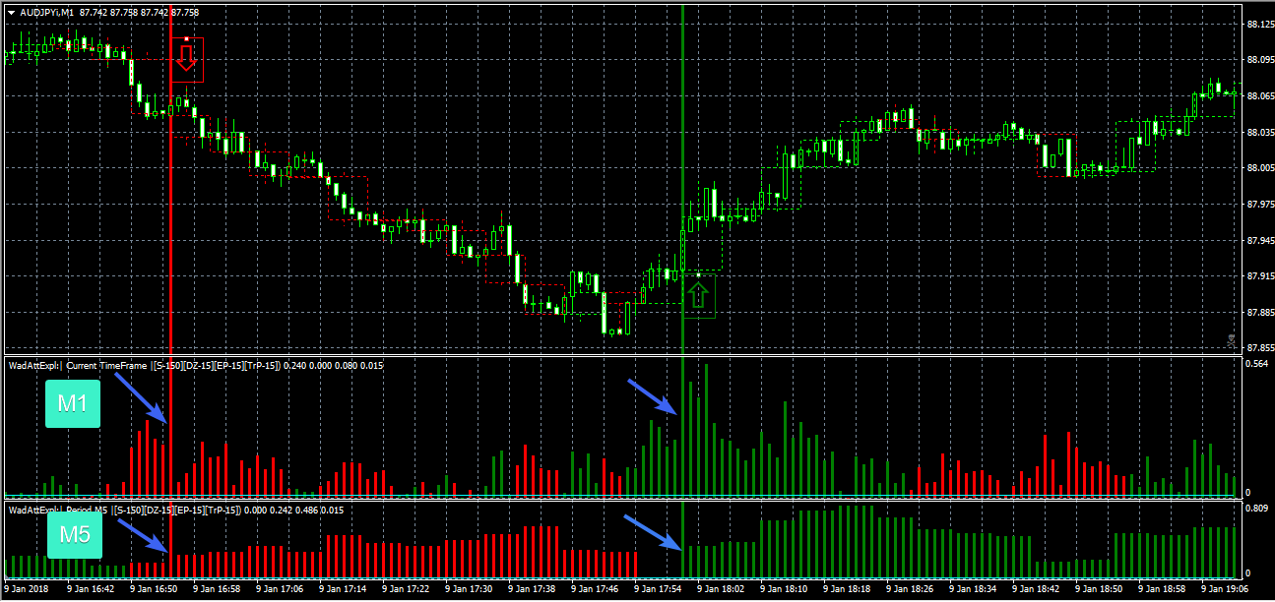Click the 9 Jan 16:50 time label
The height and width of the screenshot is (602, 1275).
154,589
